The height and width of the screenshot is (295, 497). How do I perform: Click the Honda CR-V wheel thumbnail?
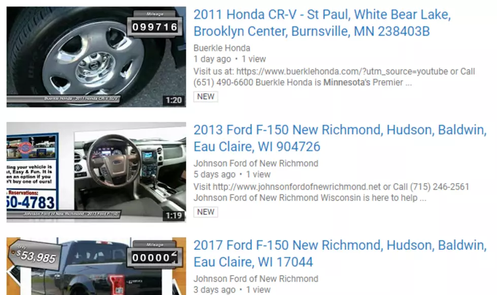pos(96,57)
